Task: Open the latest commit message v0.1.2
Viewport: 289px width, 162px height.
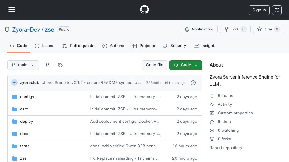Action: [91, 83]
